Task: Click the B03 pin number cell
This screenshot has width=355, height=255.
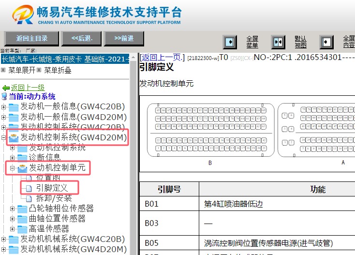Action: pos(169,223)
